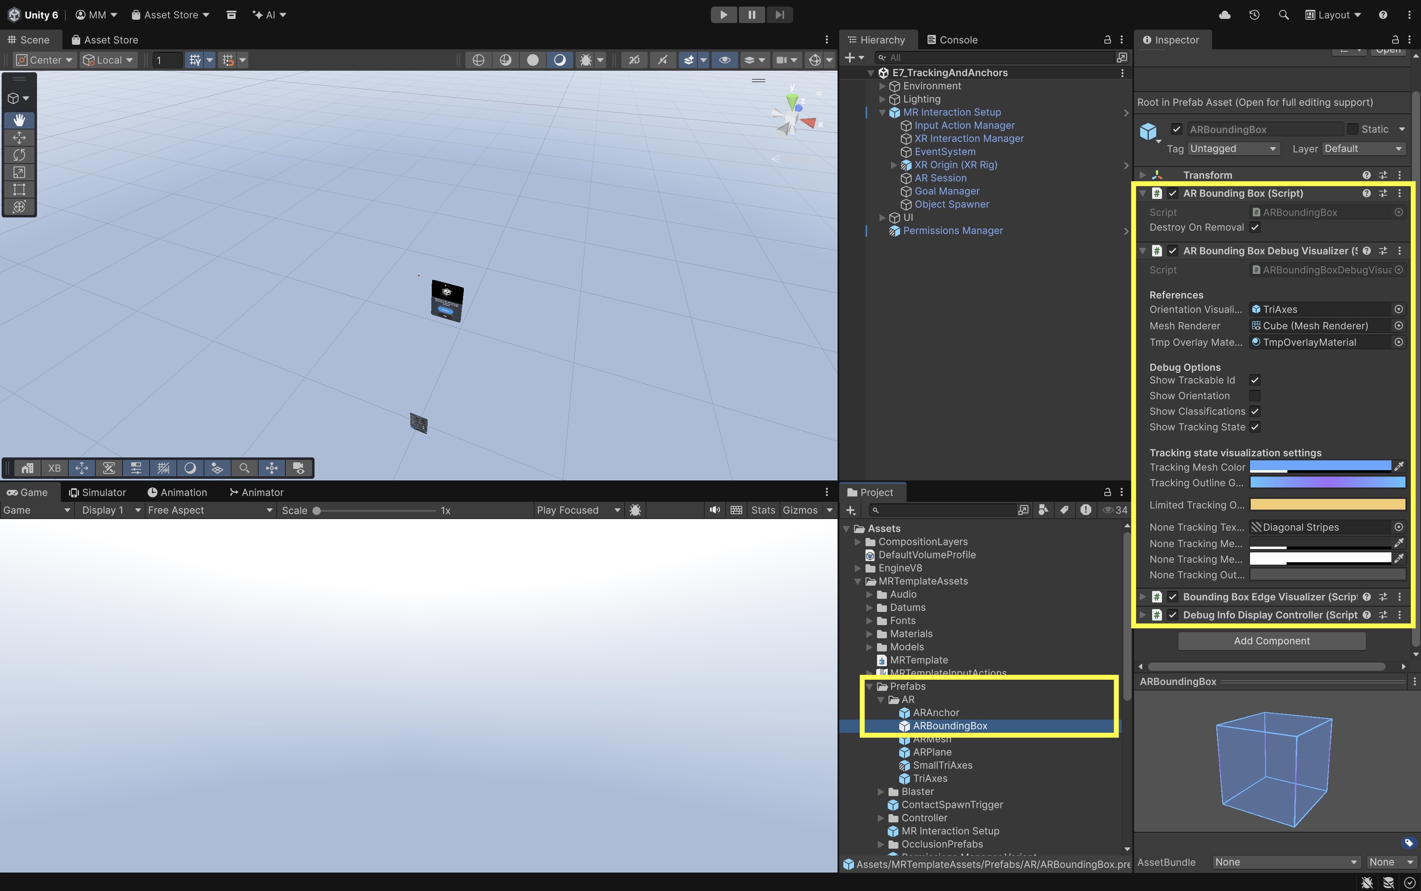The image size is (1421, 891).
Task: Uncheck Destroy On Removal
Action: click(1255, 227)
